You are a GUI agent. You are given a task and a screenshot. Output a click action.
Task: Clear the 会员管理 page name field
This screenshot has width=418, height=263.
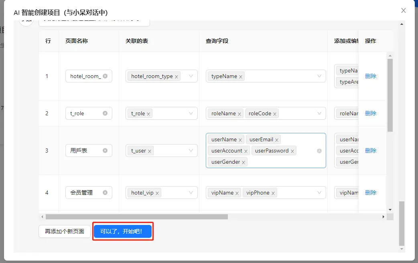click(x=105, y=193)
